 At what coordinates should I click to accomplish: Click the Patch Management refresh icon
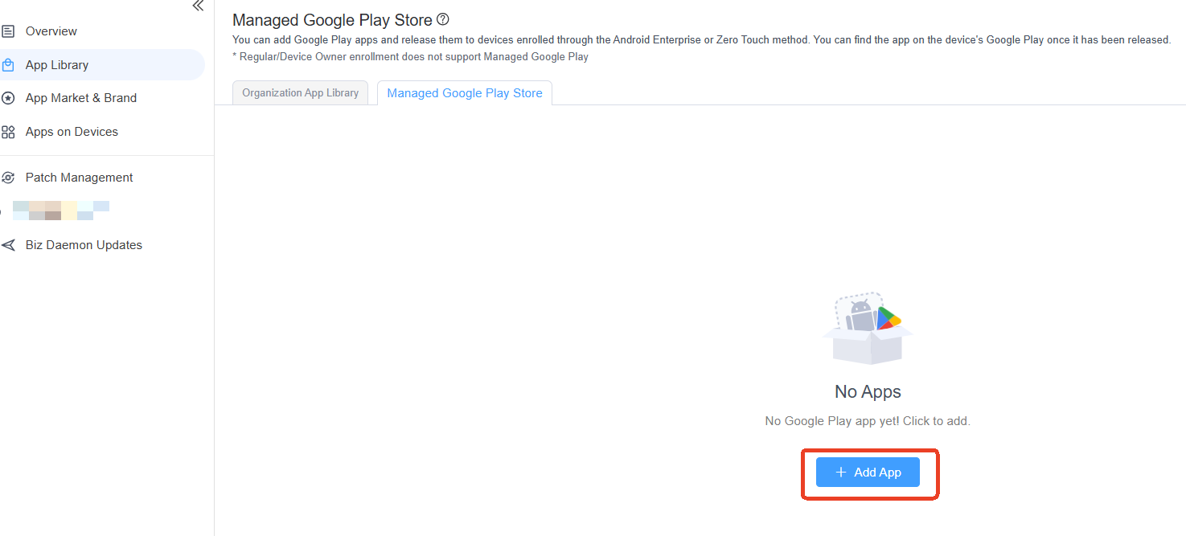click(x=8, y=178)
